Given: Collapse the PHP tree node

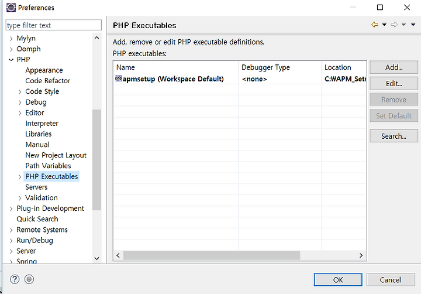Looking at the screenshot, I should [x=11, y=60].
